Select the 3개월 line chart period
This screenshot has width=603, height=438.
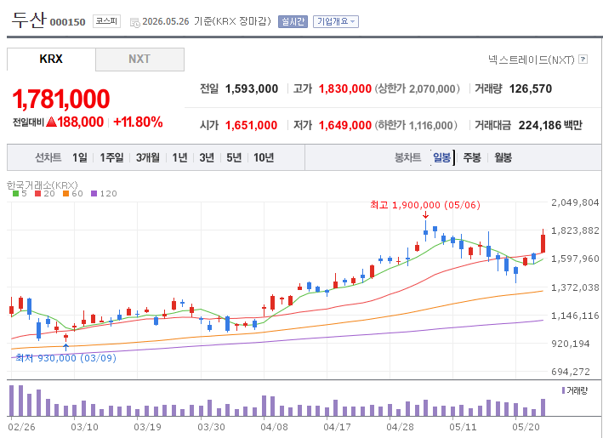[148, 157]
